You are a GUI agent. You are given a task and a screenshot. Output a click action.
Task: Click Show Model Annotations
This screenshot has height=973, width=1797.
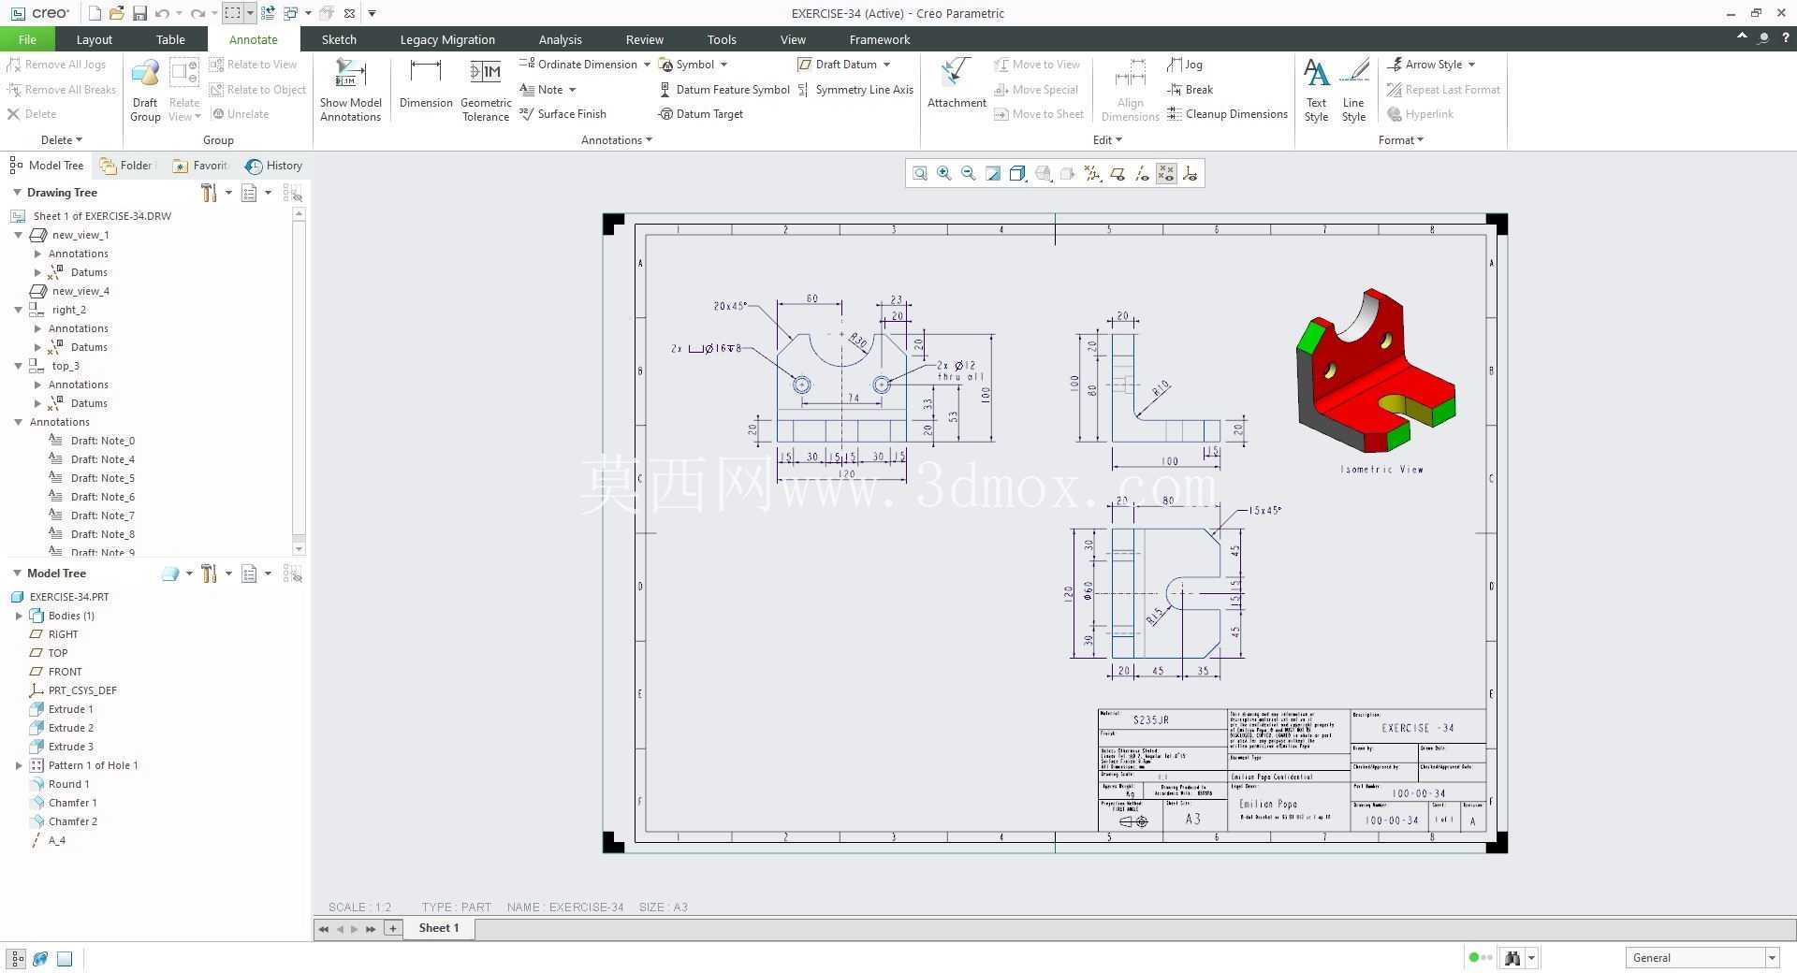[350, 91]
